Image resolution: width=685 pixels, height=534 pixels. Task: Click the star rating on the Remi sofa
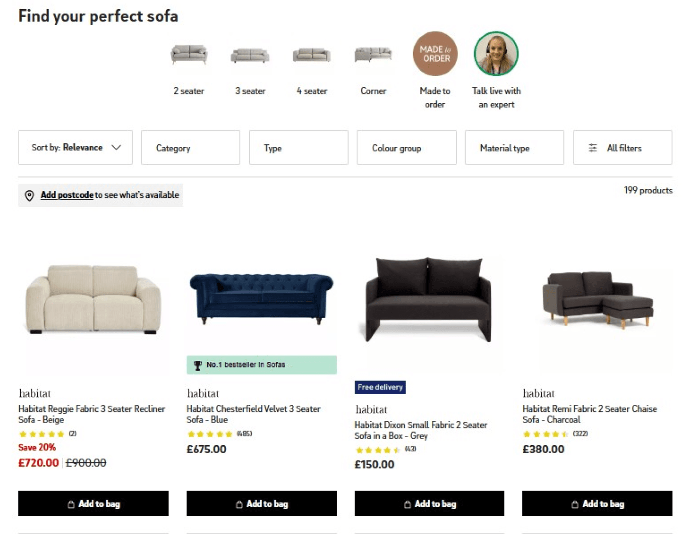point(544,434)
